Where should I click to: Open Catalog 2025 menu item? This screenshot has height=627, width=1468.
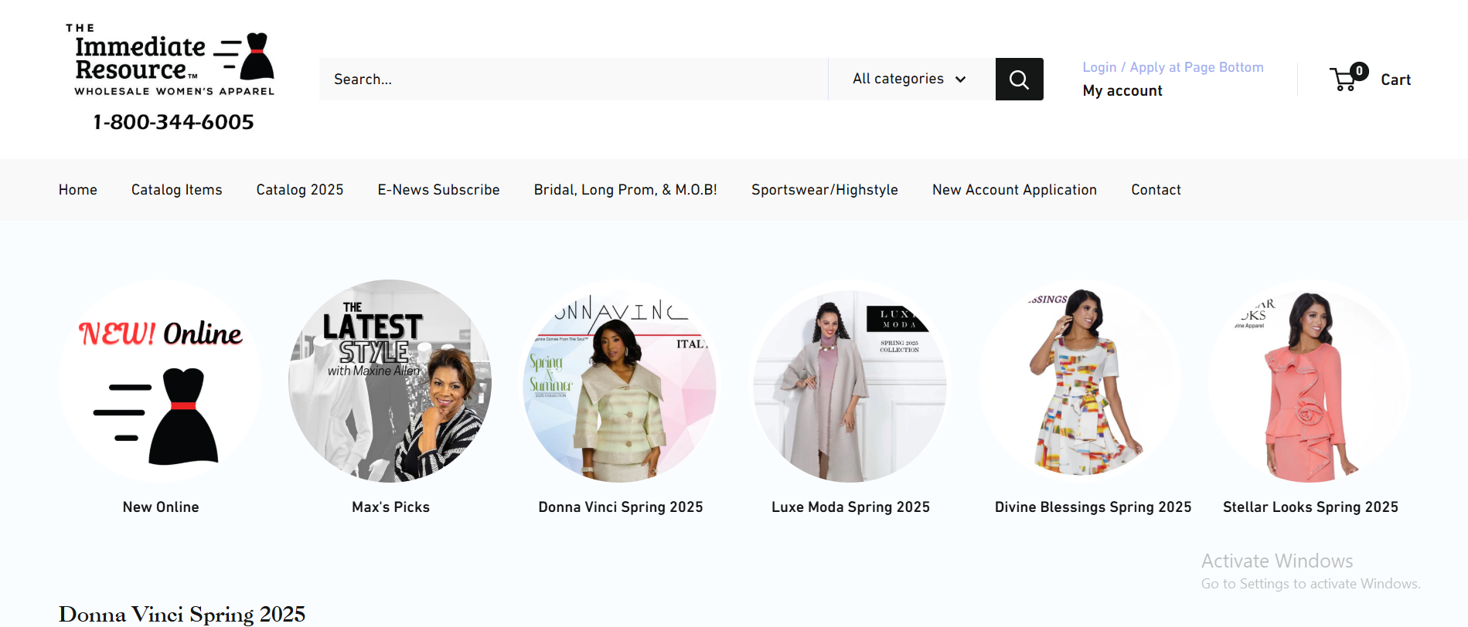pyautogui.click(x=300, y=190)
